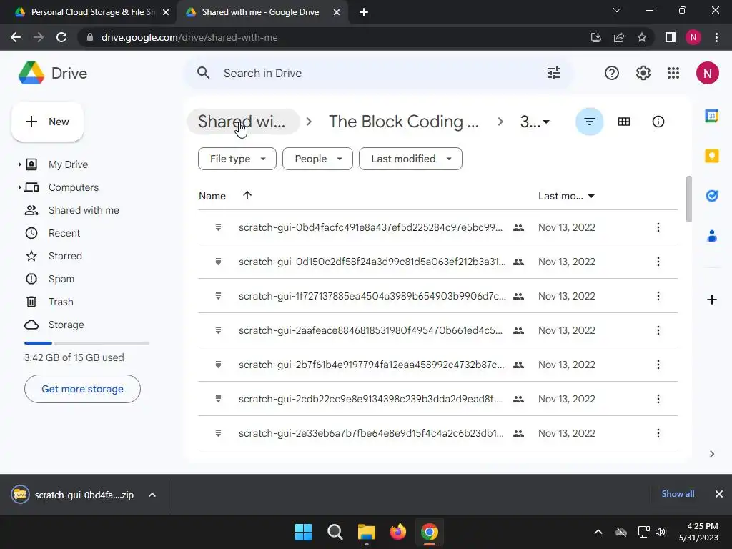Open more actions for scratch-gui-0bd4facfc491 row
The width and height of the screenshot is (732, 549).
click(x=658, y=227)
